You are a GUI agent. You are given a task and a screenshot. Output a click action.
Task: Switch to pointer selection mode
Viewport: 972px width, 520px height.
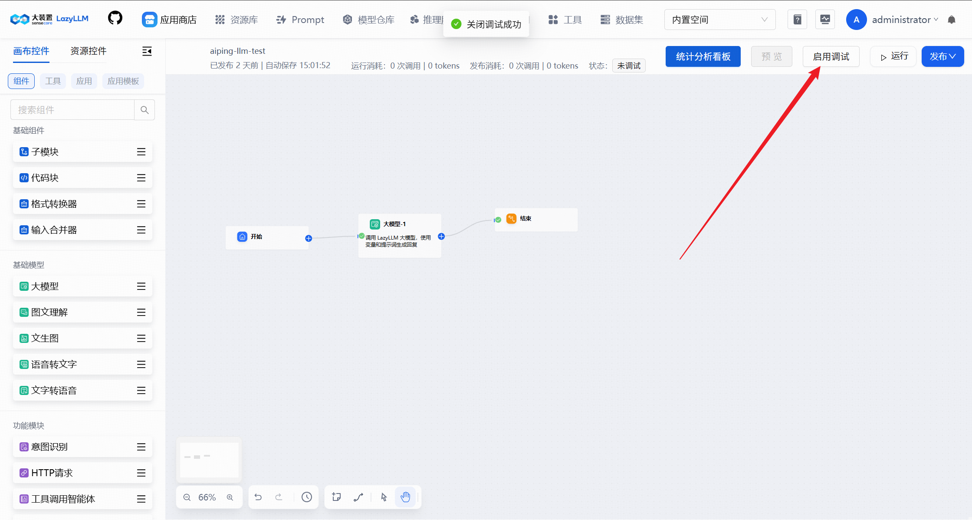tap(384, 497)
